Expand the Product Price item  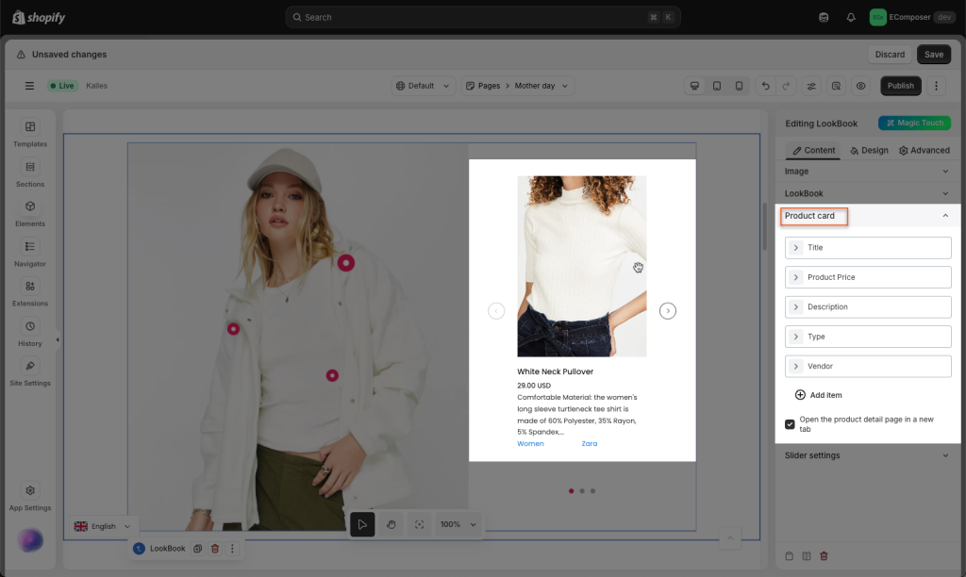point(796,277)
